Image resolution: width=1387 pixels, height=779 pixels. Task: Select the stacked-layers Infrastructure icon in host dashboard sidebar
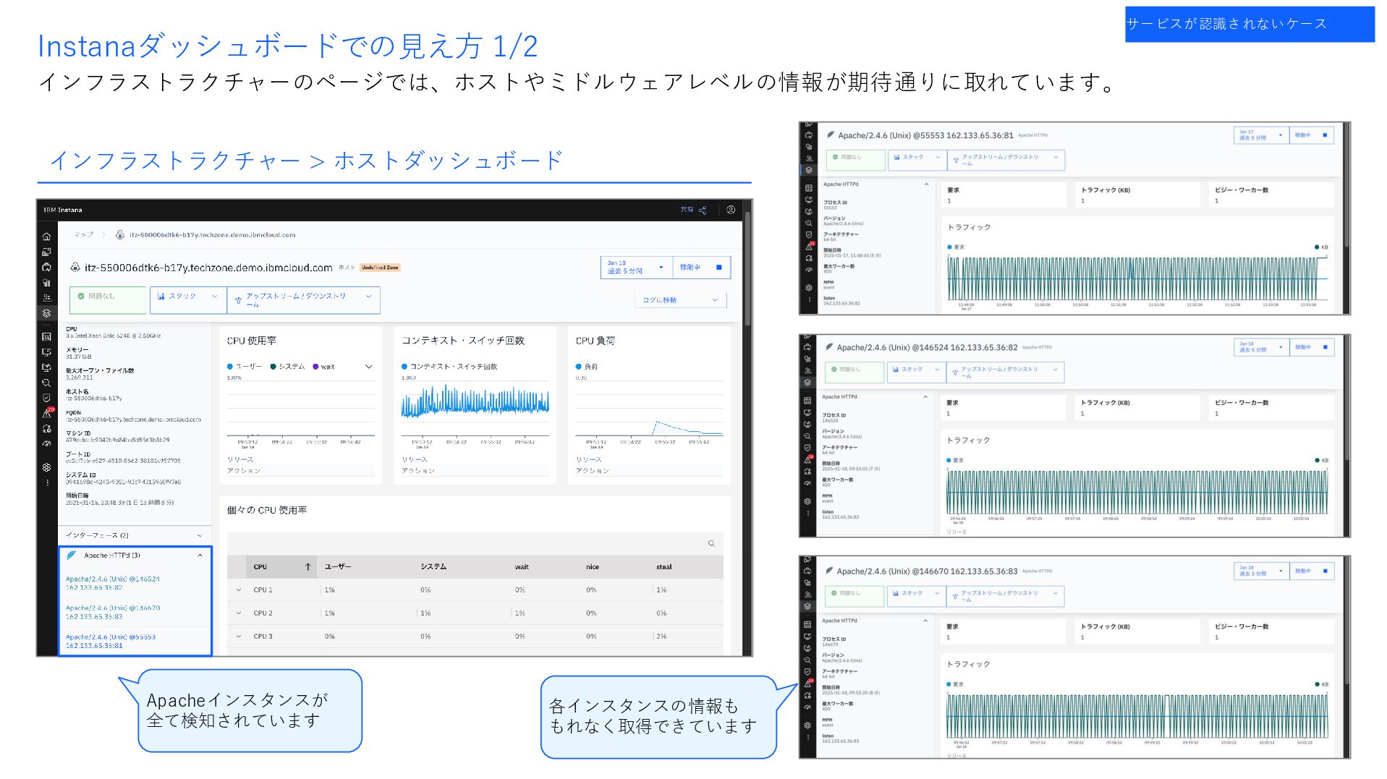coord(46,313)
